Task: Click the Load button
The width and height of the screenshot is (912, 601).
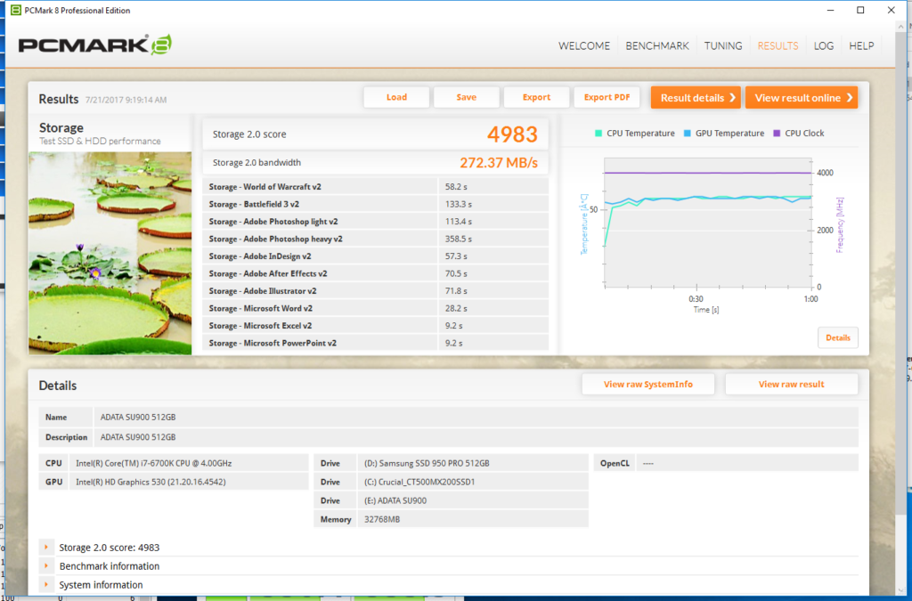Action: click(395, 97)
